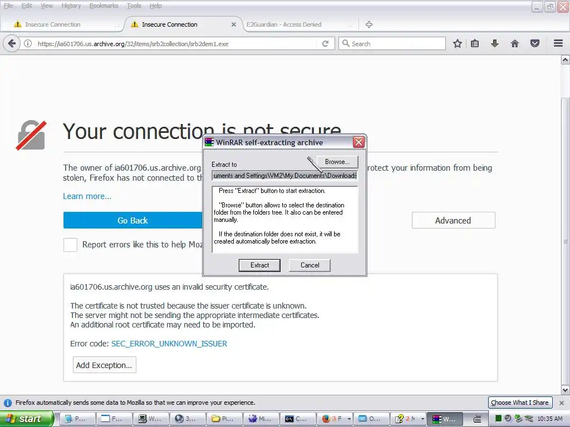Switch to the P... taskbar window
This screenshot has width=570, height=427.
pos(77,419)
